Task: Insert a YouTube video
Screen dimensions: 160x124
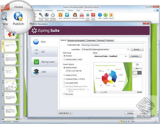Action: (82, 16)
